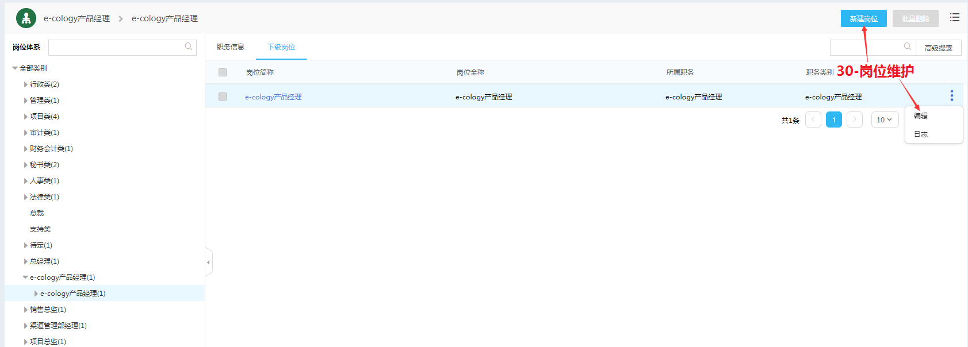Image resolution: width=968 pixels, height=347 pixels.
Task: Go to the previous page arrow
Action: [813, 119]
